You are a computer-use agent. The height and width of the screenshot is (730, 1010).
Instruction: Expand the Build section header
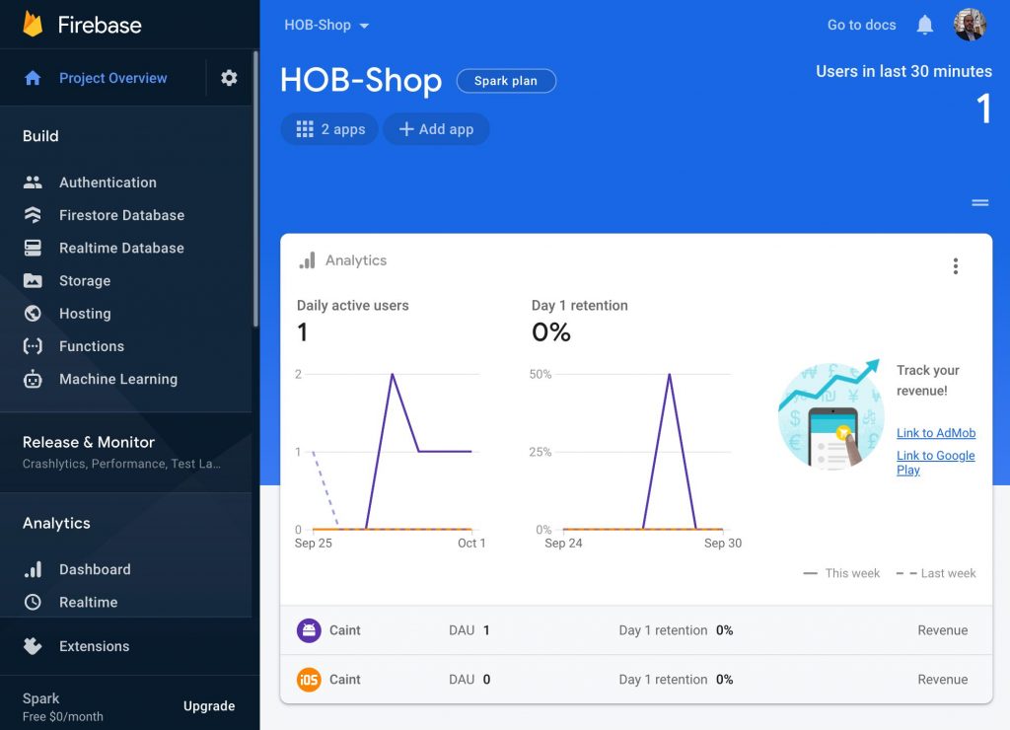click(x=40, y=136)
